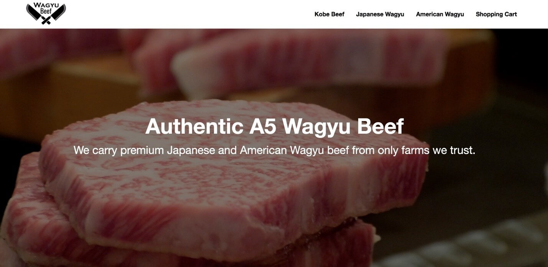548x267 pixels.
Task: Click the crossed knife handles below the logo text
Action: click(46, 20)
